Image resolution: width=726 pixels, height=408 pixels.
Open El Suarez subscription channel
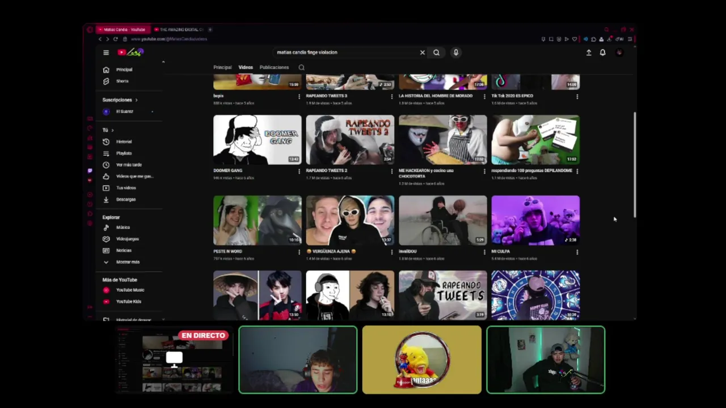[x=125, y=112]
